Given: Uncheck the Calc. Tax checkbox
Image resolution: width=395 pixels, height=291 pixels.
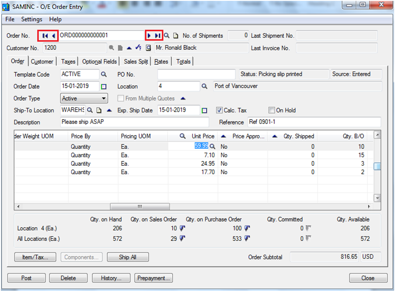Looking at the screenshot, I should point(220,110).
